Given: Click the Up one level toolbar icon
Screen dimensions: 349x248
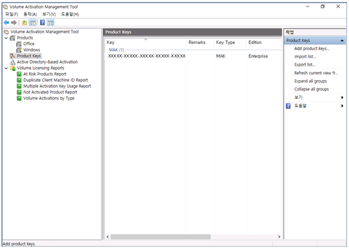Looking at the screenshot, I should pyautogui.click(x=25, y=23).
